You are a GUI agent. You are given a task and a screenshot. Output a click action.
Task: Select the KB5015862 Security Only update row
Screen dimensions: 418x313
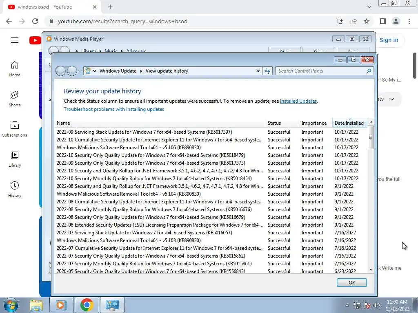[210, 256]
